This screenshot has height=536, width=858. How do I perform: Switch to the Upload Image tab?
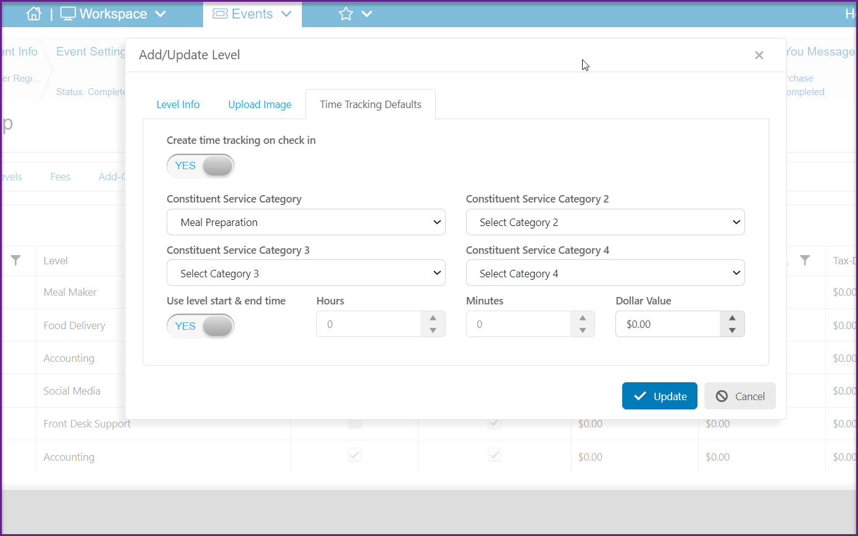(x=260, y=104)
